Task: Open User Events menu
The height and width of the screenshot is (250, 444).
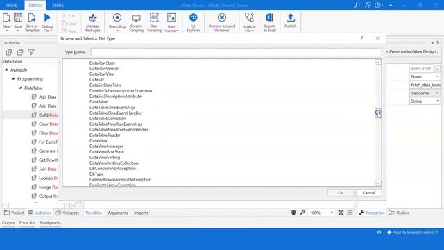Action: coord(171,22)
